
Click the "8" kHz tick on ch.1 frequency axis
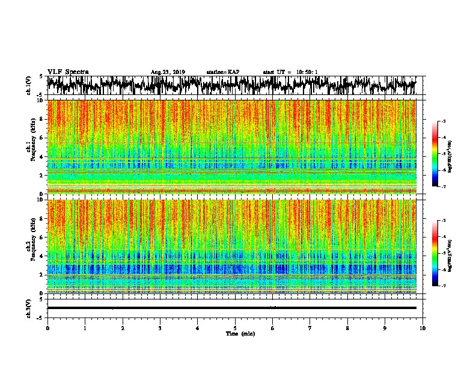[x=41, y=119]
